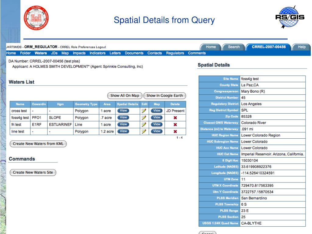Click the edit pencil for fri test
Viewport: 312px width, 234px height.
144,125
